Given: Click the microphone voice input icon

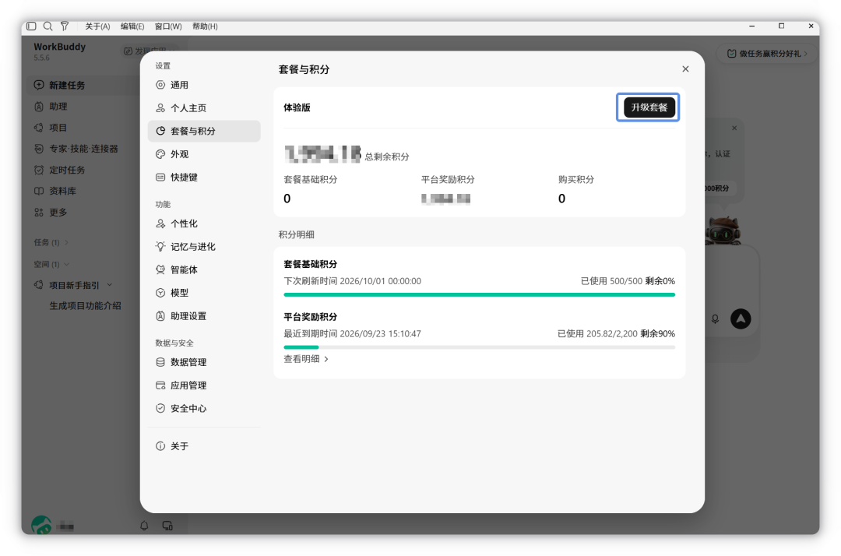Looking at the screenshot, I should pyautogui.click(x=715, y=319).
